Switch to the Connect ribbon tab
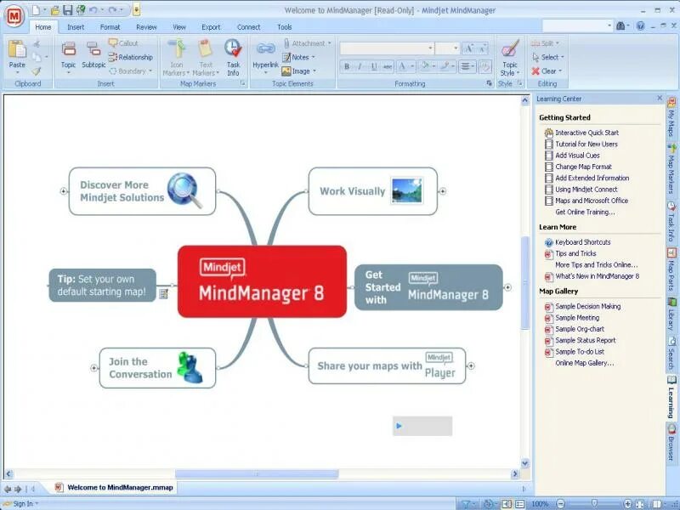 (248, 27)
